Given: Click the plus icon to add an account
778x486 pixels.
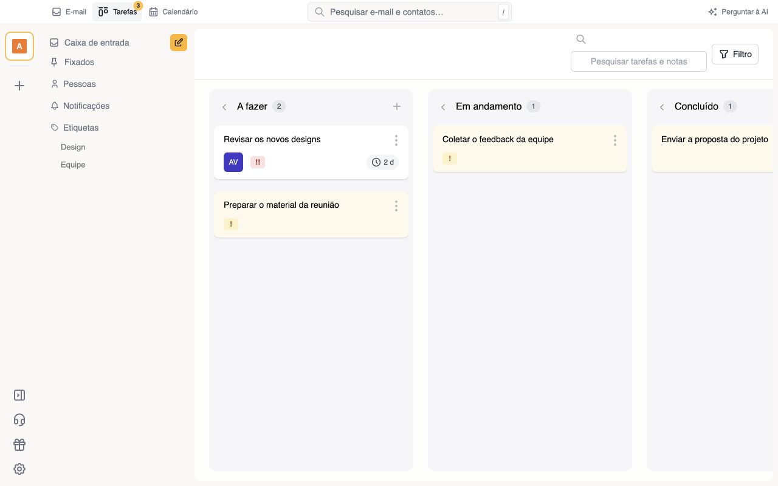Looking at the screenshot, I should click(x=19, y=86).
